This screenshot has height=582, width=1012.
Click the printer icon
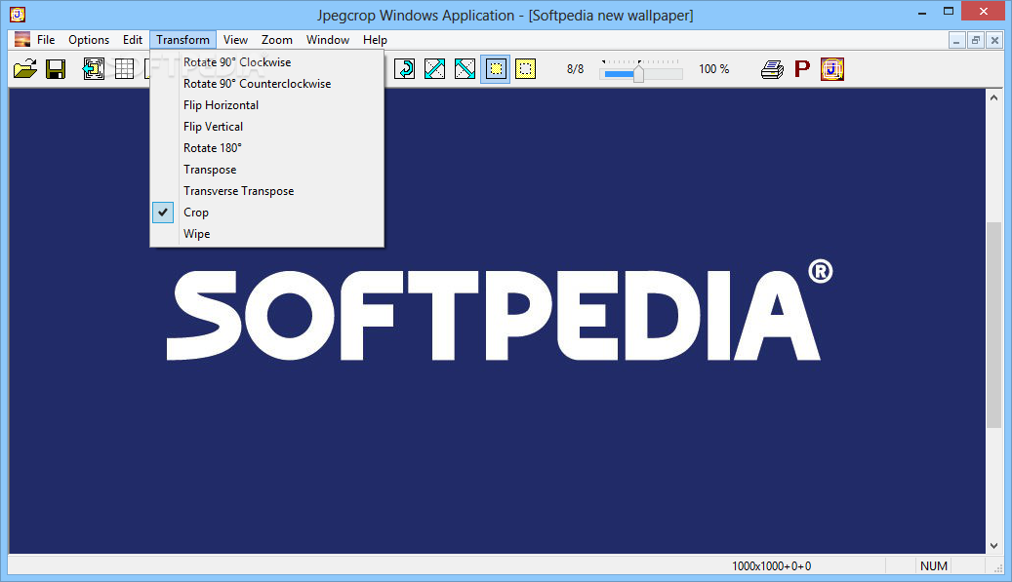772,69
